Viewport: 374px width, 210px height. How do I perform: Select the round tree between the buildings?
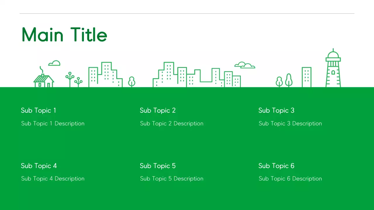(131, 81)
